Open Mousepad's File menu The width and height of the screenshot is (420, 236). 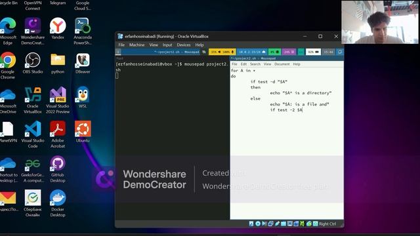(234, 64)
